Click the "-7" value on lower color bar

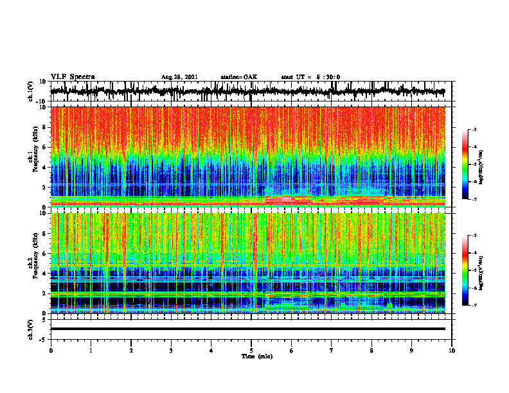(x=474, y=305)
